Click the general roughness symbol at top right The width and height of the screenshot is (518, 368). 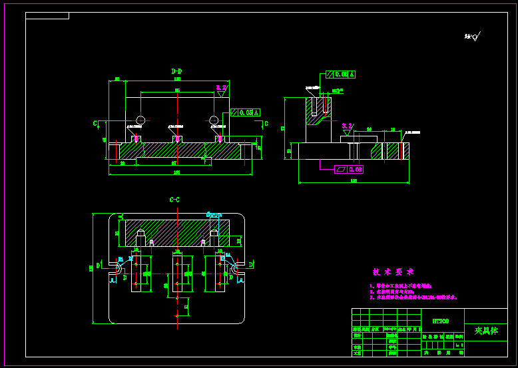click(473, 37)
